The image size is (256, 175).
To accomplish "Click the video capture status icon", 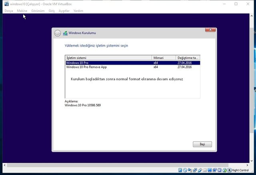I will [x=214, y=170].
